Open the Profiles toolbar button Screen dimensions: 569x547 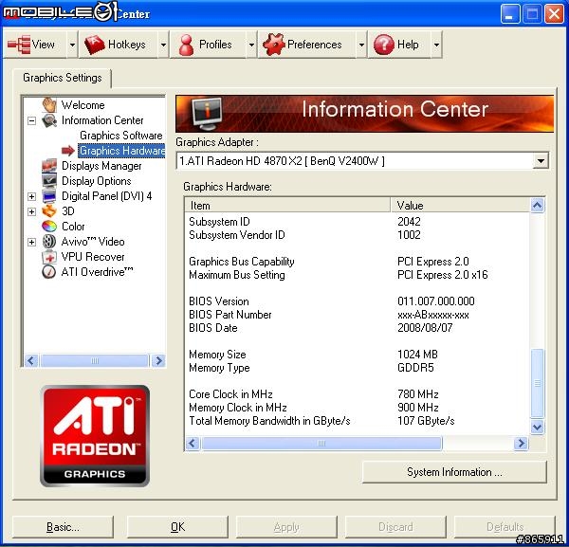pos(209,45)
